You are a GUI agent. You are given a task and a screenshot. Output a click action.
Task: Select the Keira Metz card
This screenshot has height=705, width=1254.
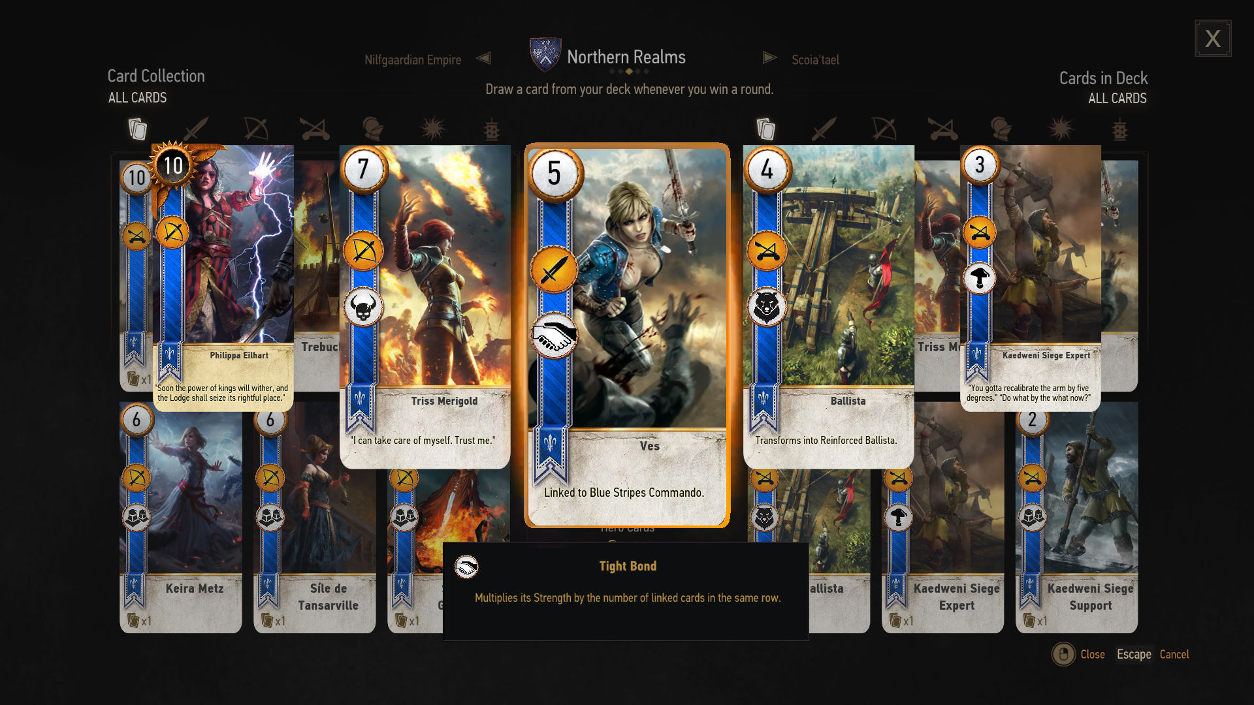(x=181, y=517)
